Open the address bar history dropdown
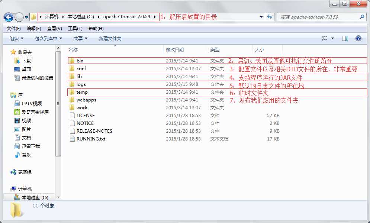This screenshot has height=223, width=370. (x=261, y=17)
